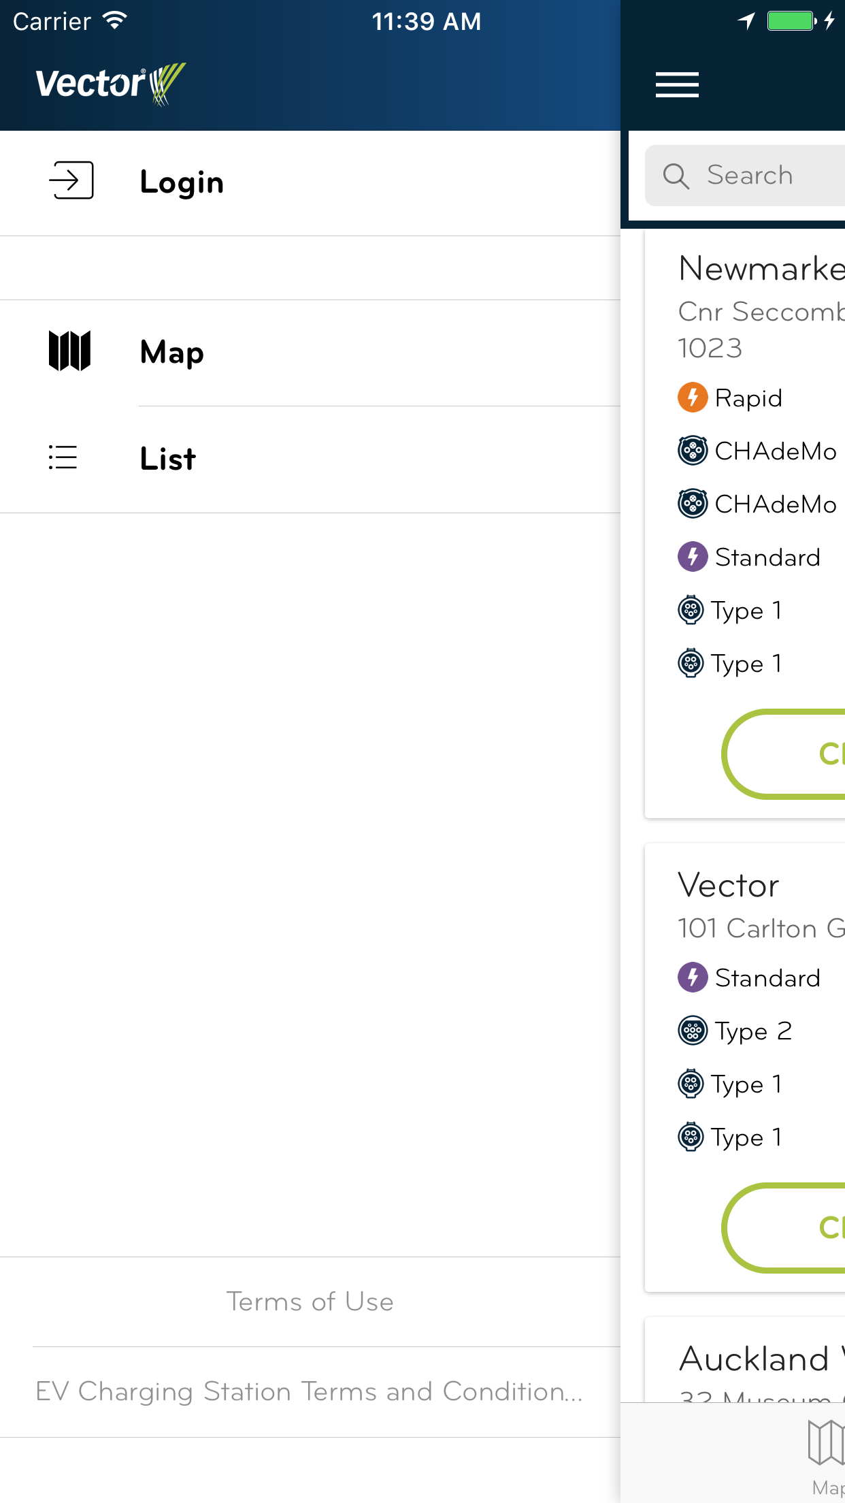Tap the Search input field
This screenshot has width=845, height=1503.
coord(748,175)
